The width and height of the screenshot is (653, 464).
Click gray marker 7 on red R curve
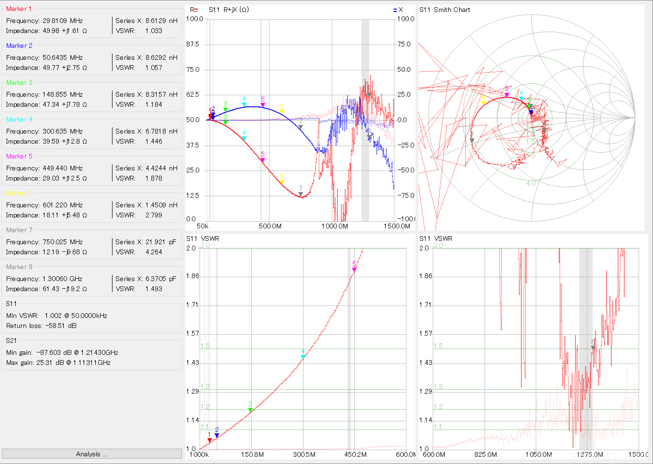pyautogui.click(x=301, y=193)
